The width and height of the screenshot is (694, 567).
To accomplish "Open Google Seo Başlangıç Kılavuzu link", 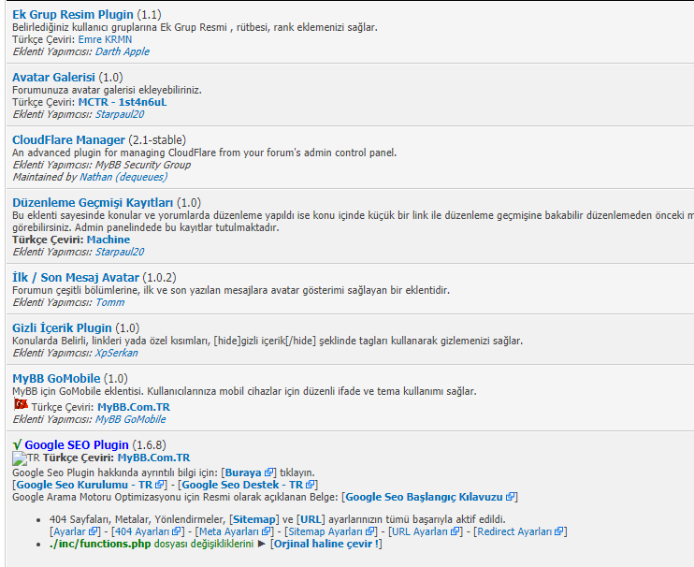I will point(424,498).
